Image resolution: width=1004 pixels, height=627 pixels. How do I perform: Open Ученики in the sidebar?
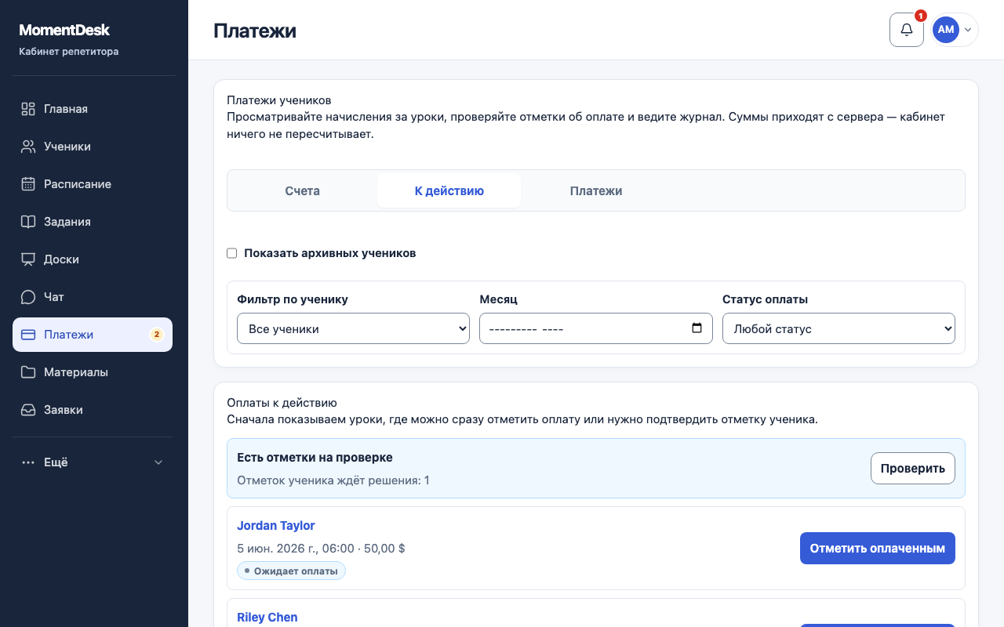pos(93,147)
